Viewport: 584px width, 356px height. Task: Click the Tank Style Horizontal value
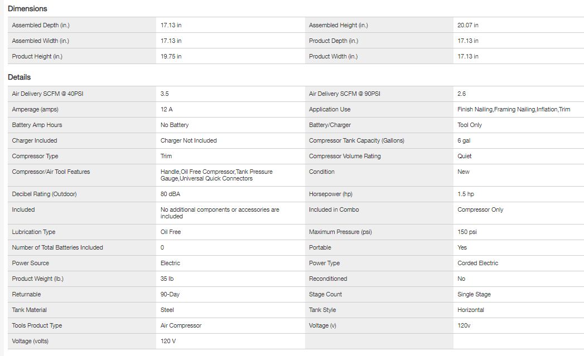(470, 310)
